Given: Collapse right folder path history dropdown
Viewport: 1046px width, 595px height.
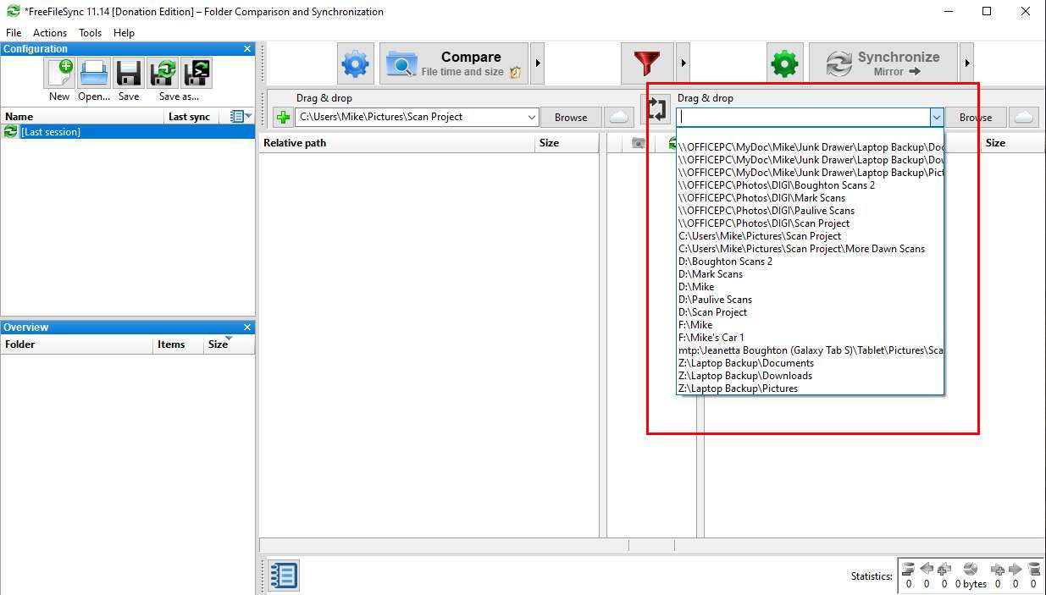Looking at the screenshot, I should pos(936,118).
